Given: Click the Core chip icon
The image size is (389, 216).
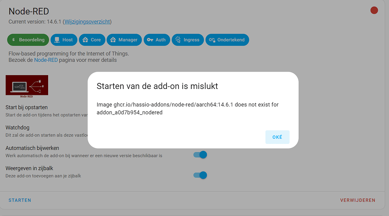Looking at the screenshot, I should tap(85, 40).
